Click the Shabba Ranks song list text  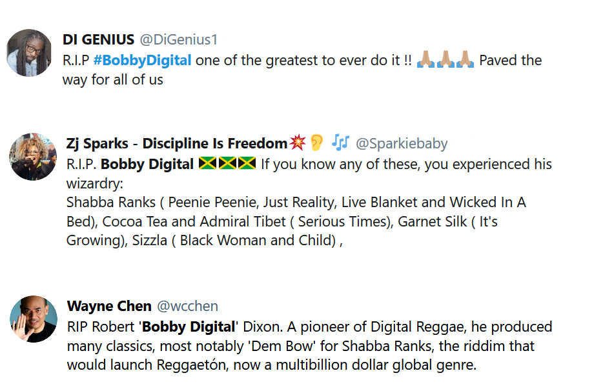point(295,203)
